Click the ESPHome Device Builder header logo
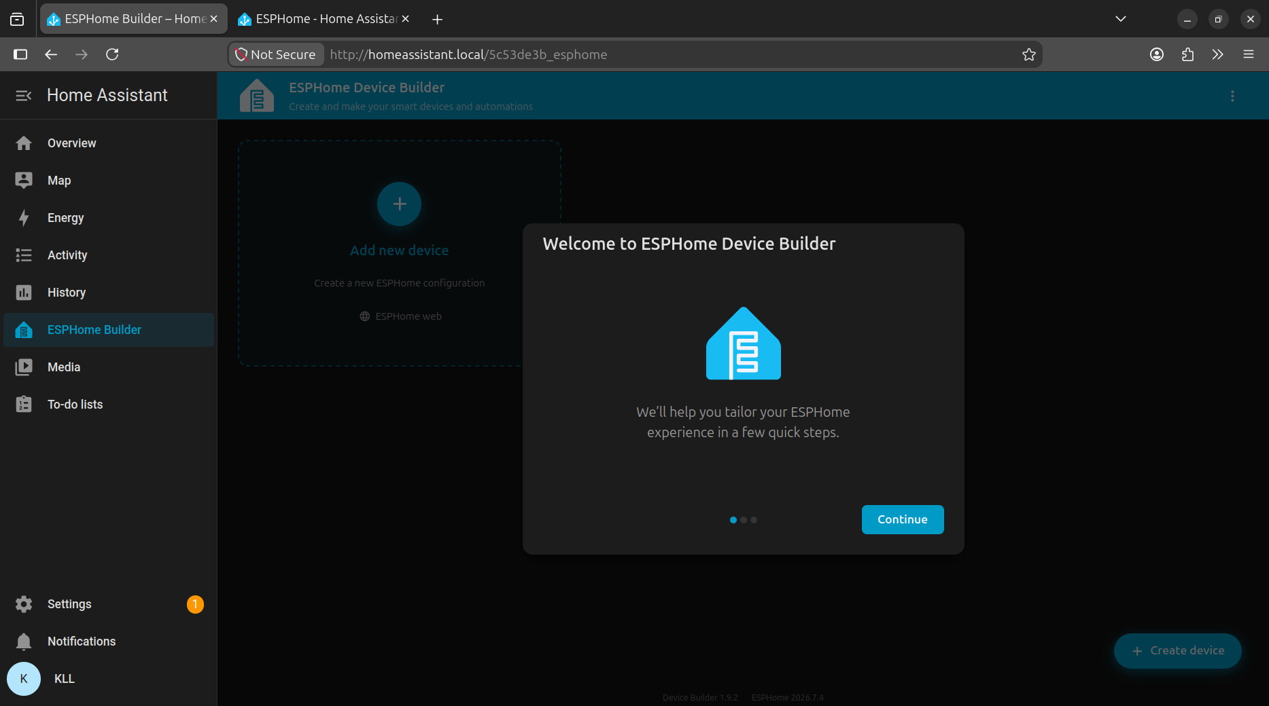 (x=257, y=96)
